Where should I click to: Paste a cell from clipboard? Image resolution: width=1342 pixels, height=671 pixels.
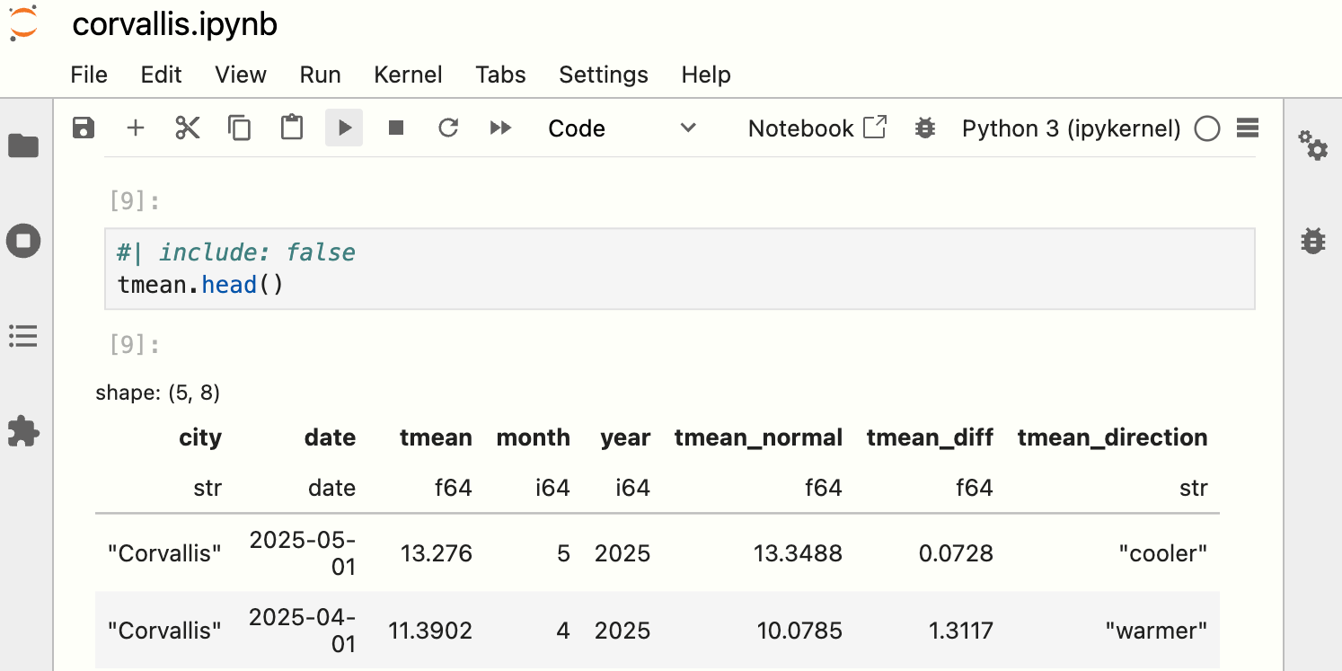(291, 128)
